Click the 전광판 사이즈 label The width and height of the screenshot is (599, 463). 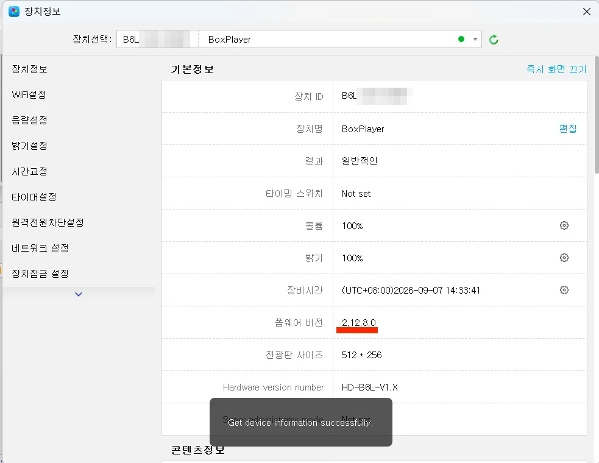pyautogui.click(x=294, y=355)
